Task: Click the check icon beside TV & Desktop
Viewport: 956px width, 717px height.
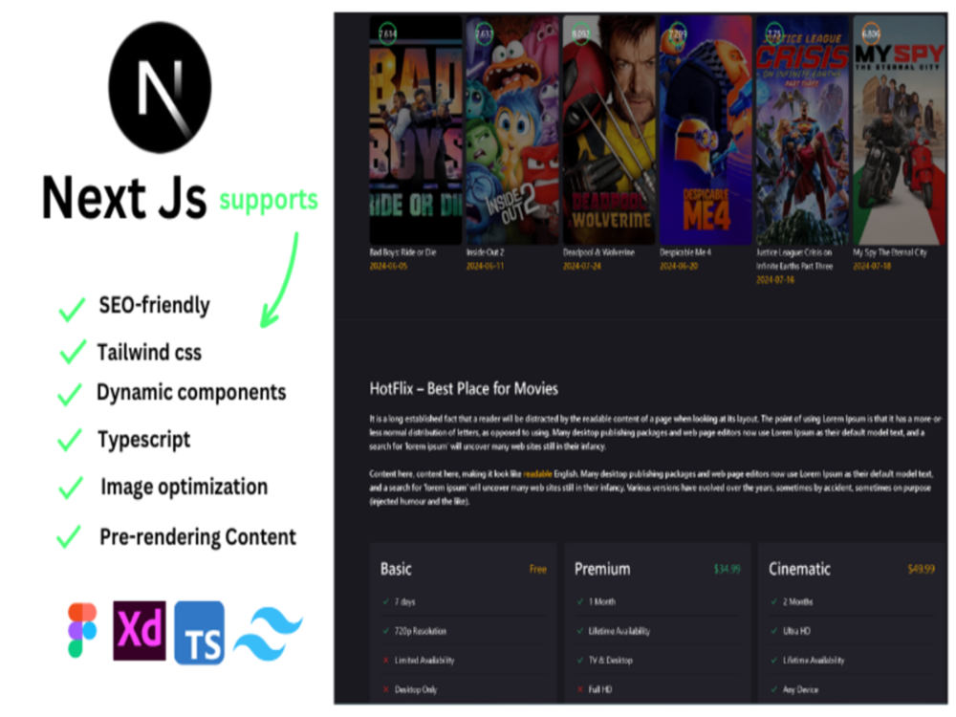Action: (x=580, y=661)
